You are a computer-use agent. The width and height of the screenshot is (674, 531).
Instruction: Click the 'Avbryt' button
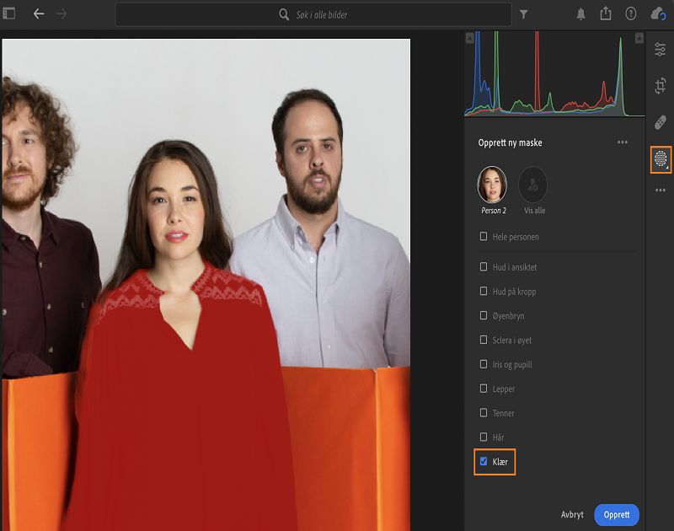click(x=572, y=515)
